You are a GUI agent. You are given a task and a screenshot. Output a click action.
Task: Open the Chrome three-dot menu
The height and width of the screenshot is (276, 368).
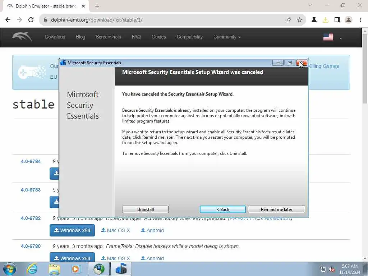(360, 20)
